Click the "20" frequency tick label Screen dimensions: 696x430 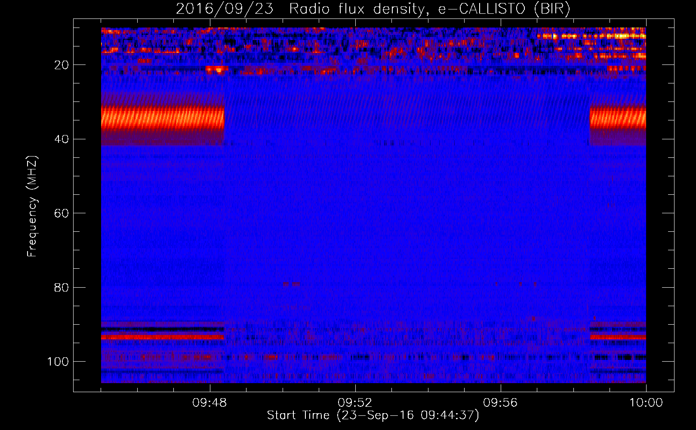62,65
